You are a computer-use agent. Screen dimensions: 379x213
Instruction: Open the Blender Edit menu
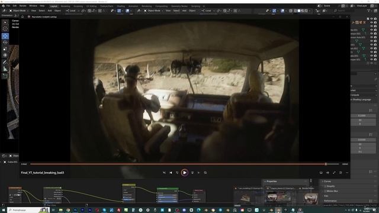[x=15, y=6]
